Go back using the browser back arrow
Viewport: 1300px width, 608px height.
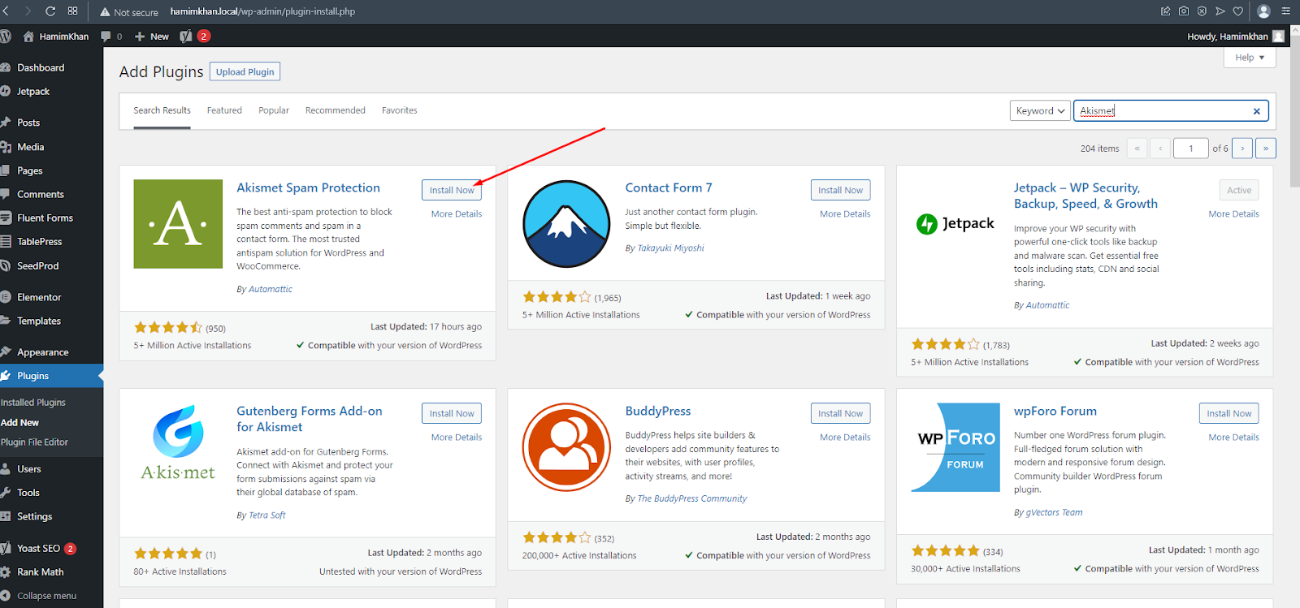tap(6, 11)
